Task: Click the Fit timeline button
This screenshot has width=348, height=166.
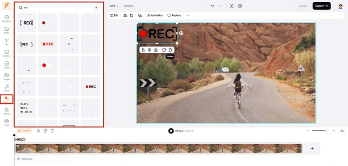Action: (342, 131)
